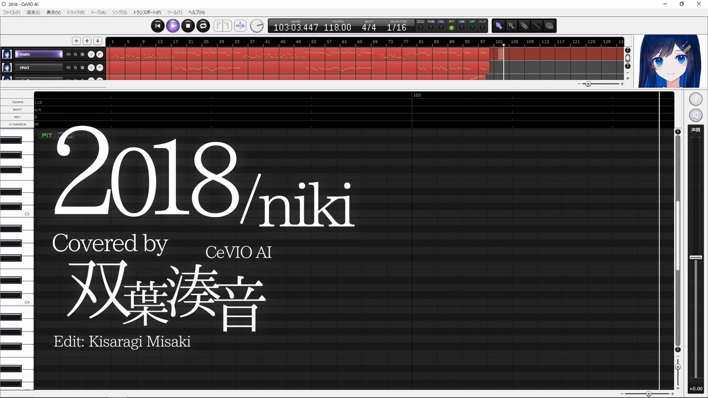Solo the cho1 track
This screenshot has width=708, height=398.
pos(75,67)
